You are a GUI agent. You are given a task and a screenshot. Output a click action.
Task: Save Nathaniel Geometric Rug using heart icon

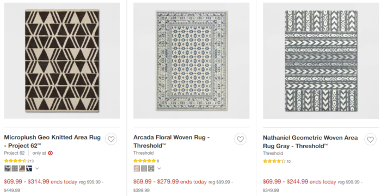coord(370,139)
